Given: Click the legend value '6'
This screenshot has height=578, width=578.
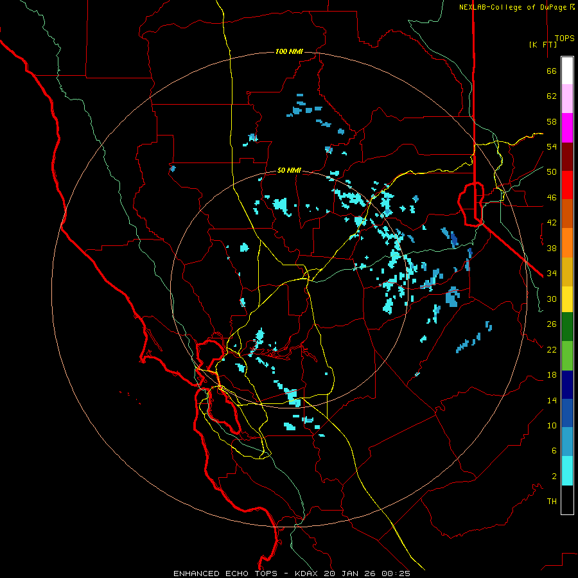Looking at the screenshot, I should [x=554, y=451].
